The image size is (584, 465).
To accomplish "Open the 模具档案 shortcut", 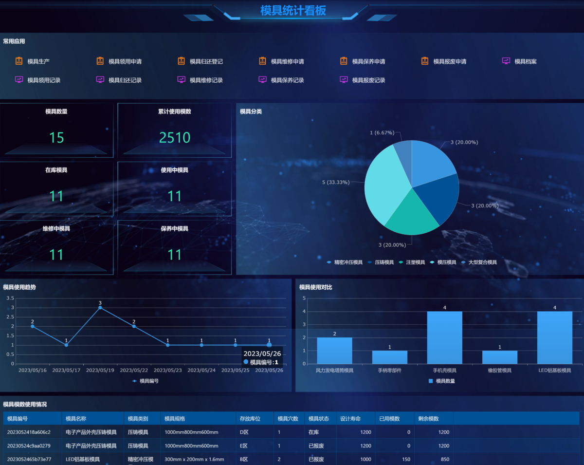I will pyautogui.click(x=519, y=61).
